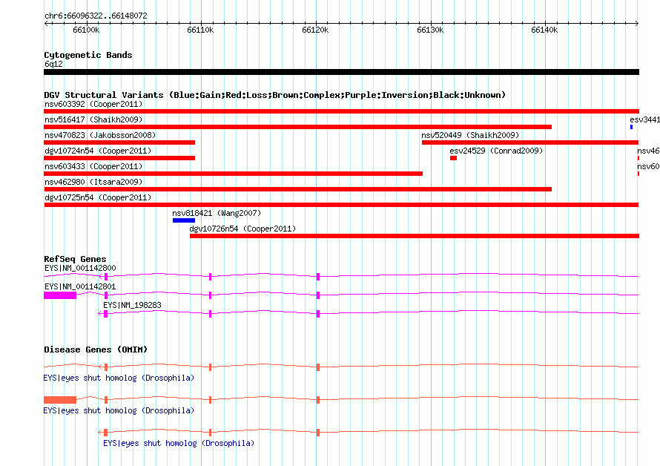
Task: Click the small blue esv3441 bar at right edge
Action: [631, 127]
